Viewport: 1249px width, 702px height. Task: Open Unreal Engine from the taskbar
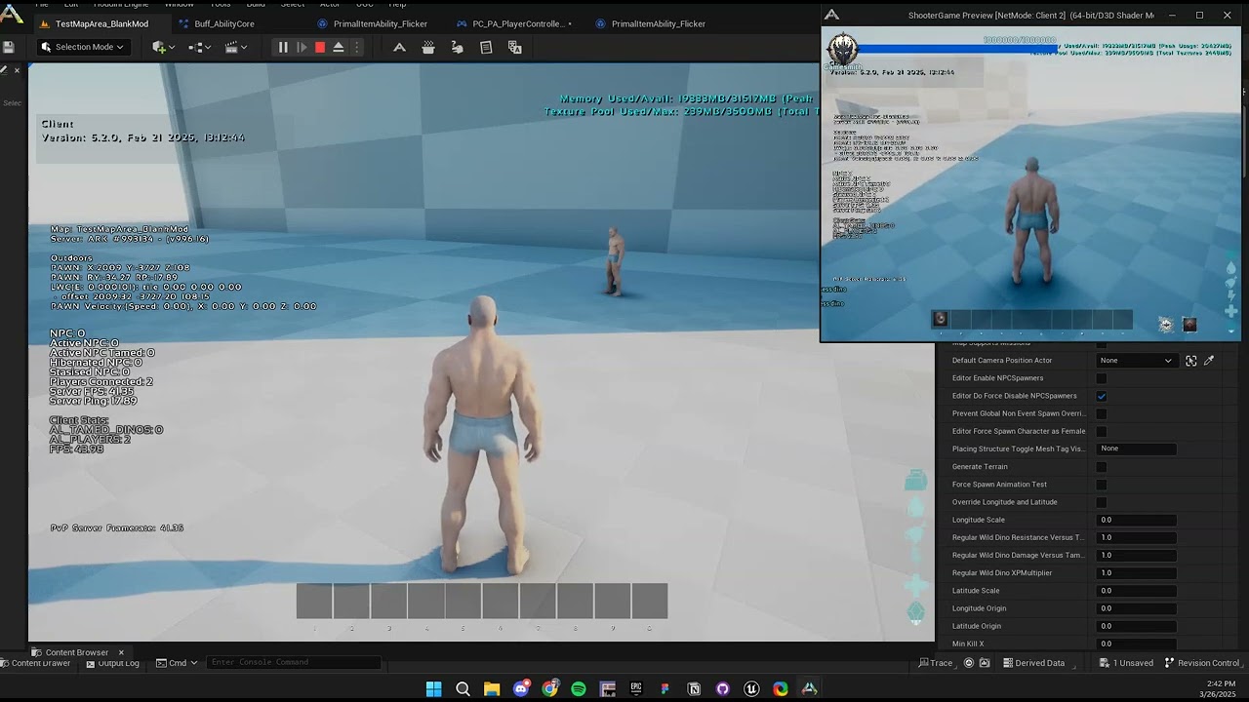[x=751, y=689]
